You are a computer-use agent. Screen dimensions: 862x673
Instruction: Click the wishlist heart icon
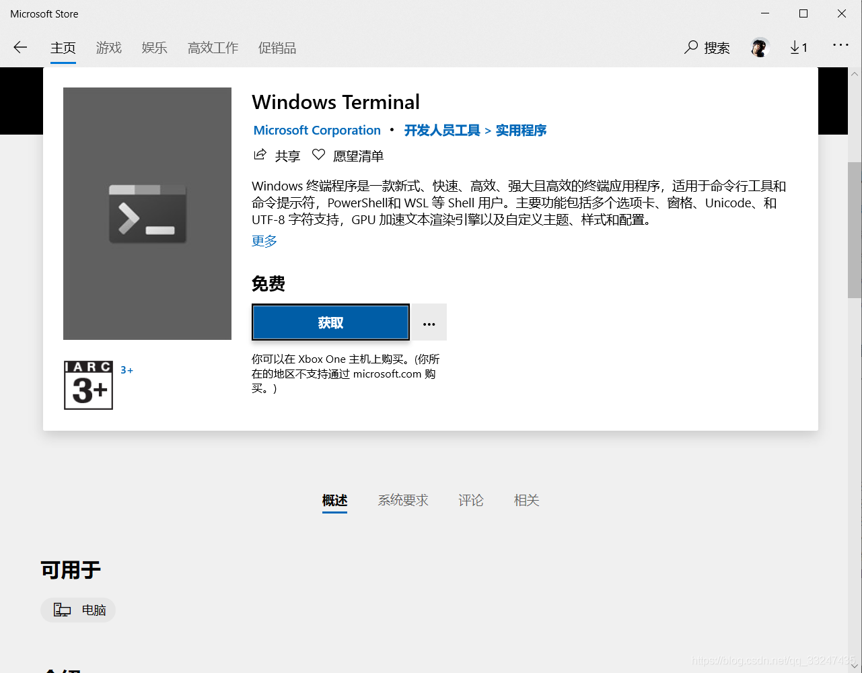pyautogui.click(x=318, y=155)
